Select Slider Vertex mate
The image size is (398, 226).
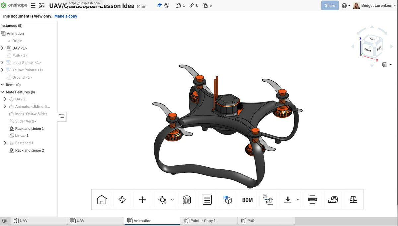click(x=26, y=121)
